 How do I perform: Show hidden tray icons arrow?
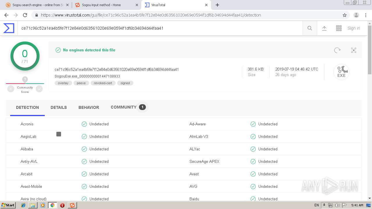point(324,205)
